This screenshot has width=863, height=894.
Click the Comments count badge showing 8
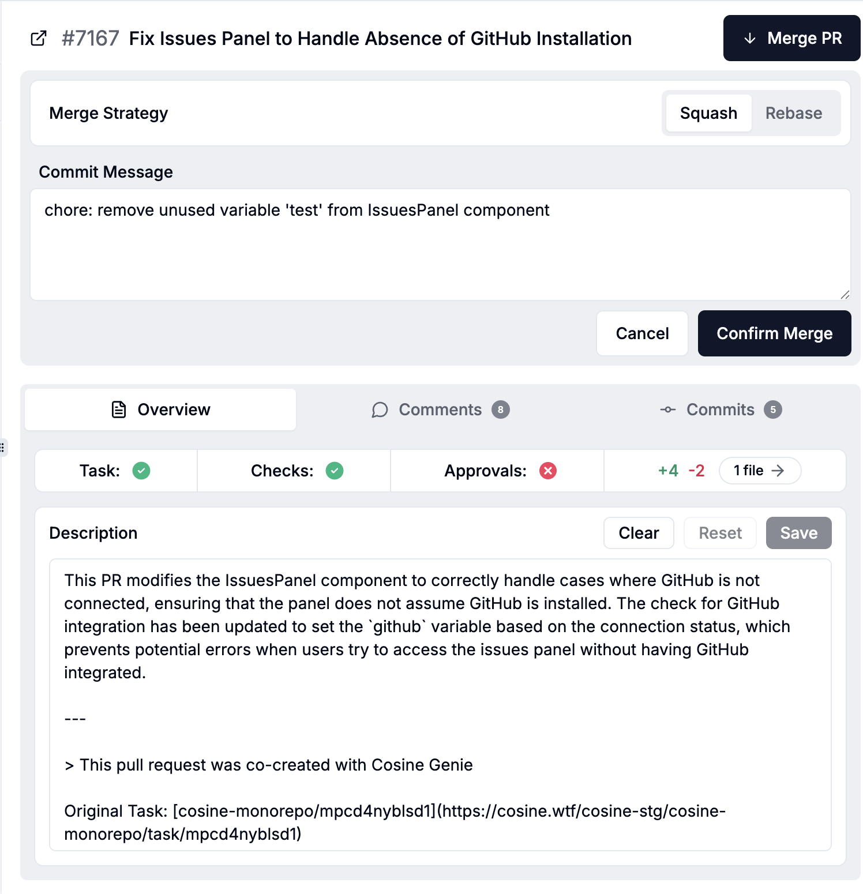coord(501,410)
